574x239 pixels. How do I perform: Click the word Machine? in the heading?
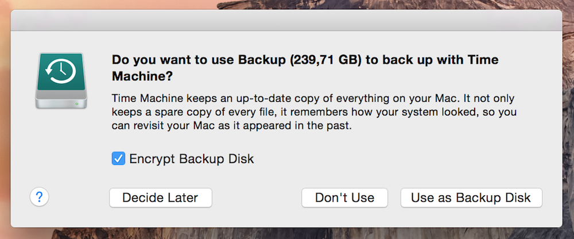click(x=142, y=76)
